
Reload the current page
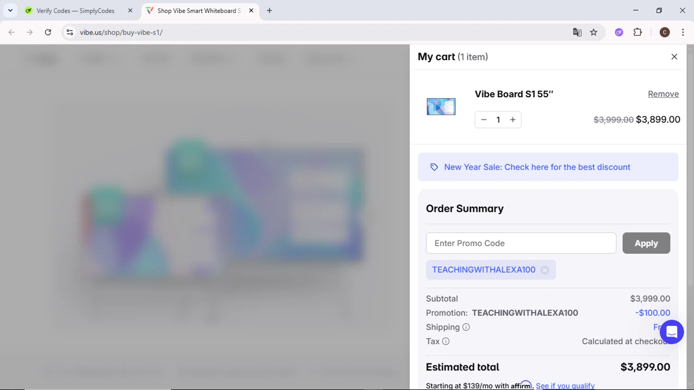48,32
